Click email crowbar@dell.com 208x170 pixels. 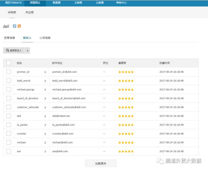tap(63, 134)
